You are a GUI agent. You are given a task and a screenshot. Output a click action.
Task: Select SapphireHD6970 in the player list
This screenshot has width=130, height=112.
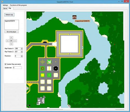point(10,21)
